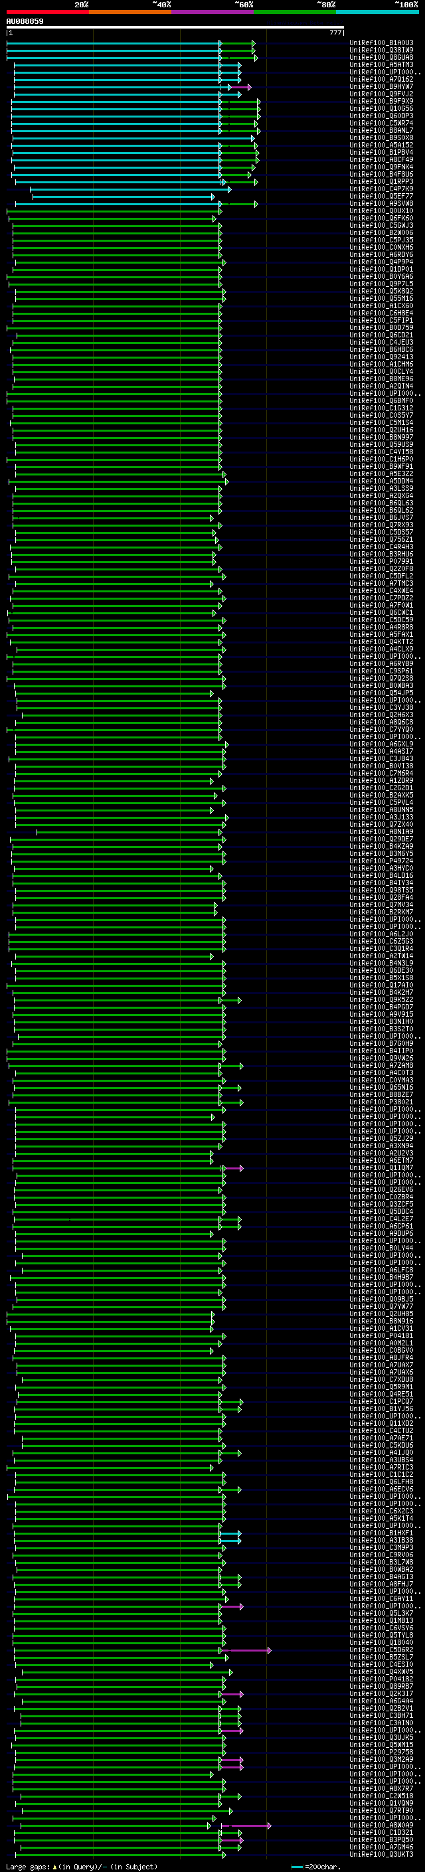Select the UniRef100_Q10G56 hit label

click(381, 108)
